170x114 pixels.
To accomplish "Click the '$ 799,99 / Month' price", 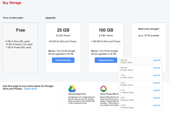I will click(x=127, y=108).
